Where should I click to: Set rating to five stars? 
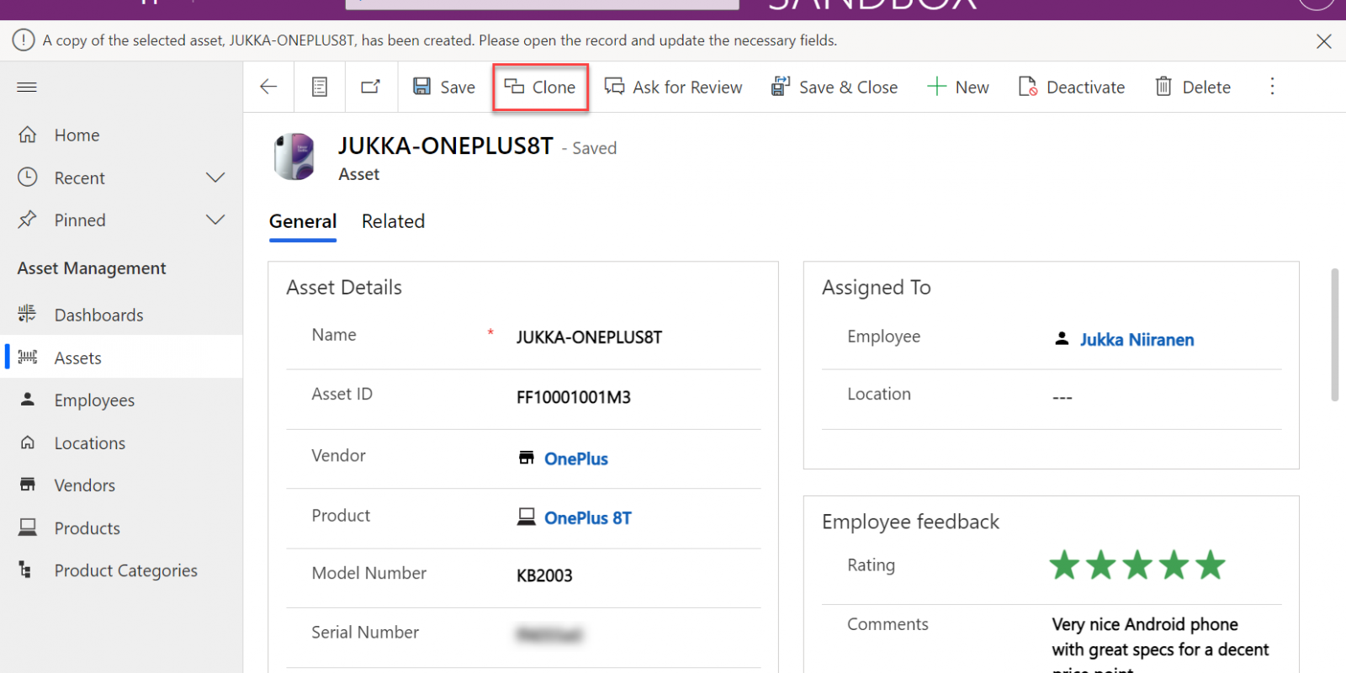tap(1211, 565)
